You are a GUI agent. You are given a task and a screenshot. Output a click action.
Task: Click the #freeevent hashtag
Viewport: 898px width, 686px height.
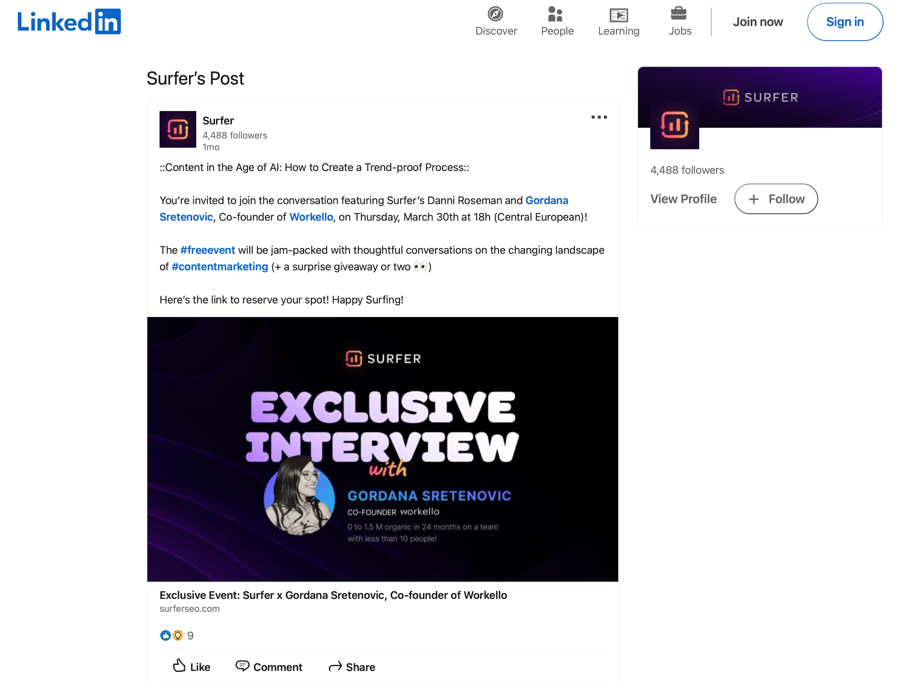tap(207, 250)
